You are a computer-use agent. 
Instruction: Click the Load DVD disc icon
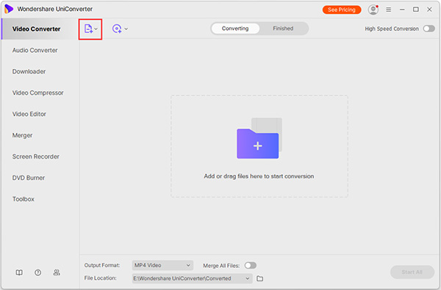click(x=117, y=29)
